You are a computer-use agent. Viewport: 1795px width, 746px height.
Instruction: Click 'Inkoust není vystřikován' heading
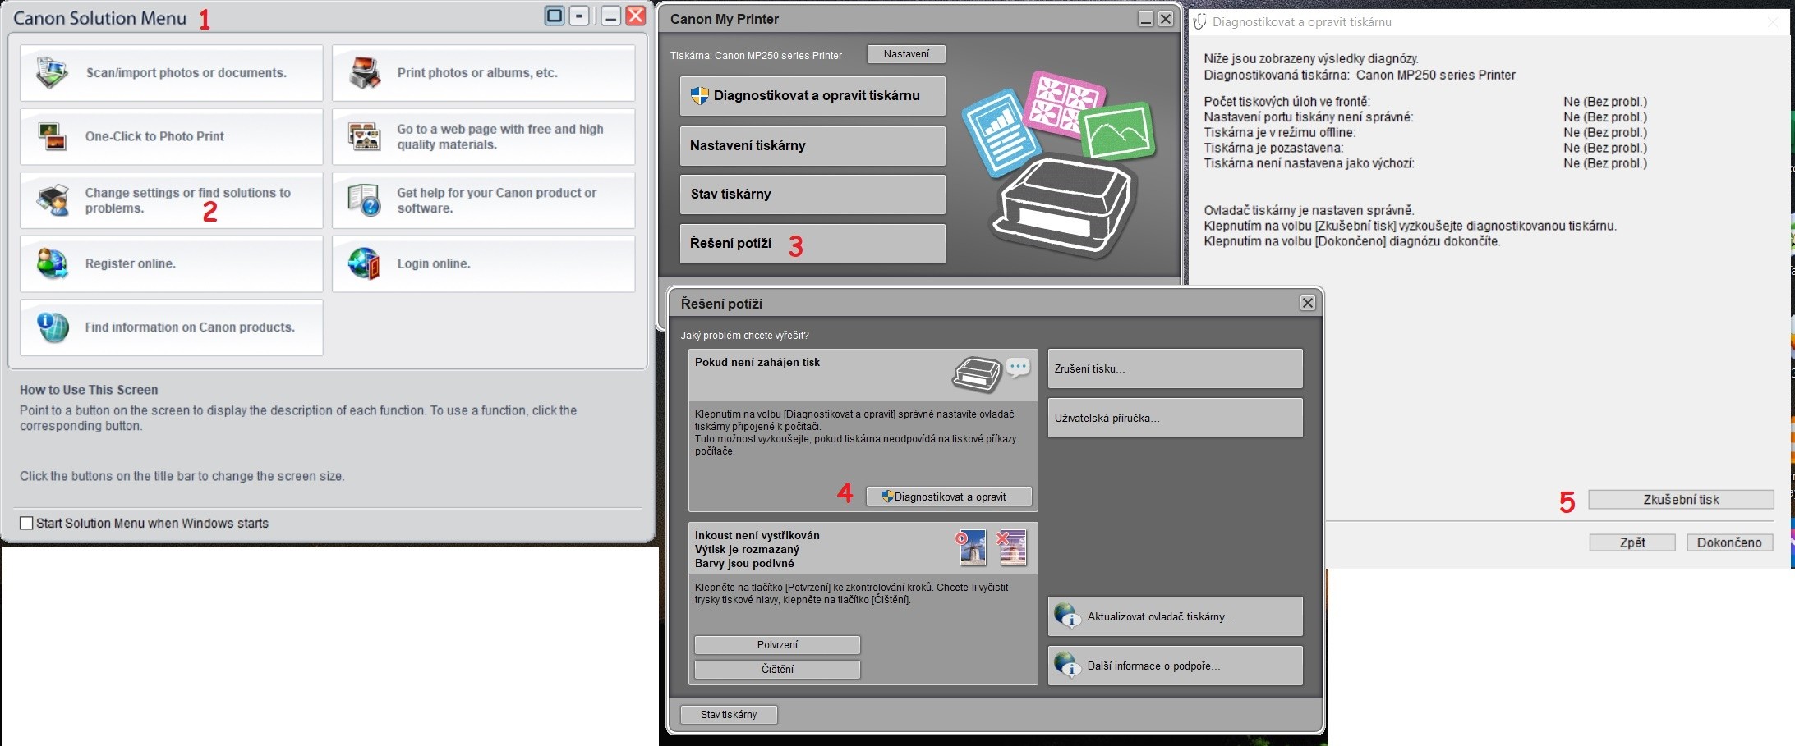(757, 535)
